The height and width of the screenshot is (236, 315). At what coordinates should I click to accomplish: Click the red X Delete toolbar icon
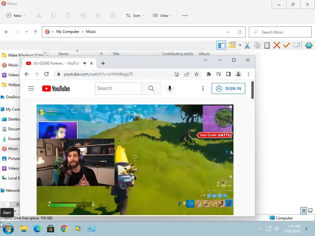pos(277,45)
